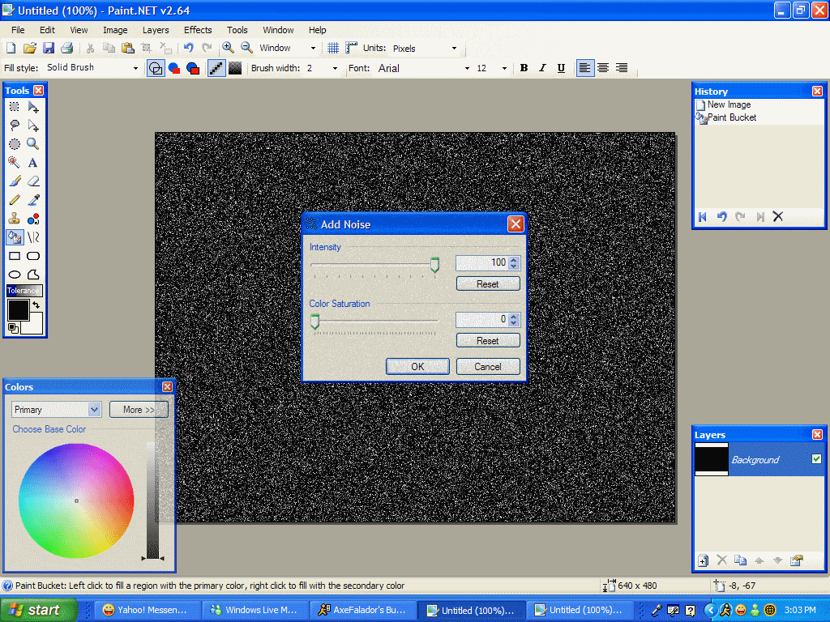
Task: Open the Effects menu
Action: [x=198, y=30]
